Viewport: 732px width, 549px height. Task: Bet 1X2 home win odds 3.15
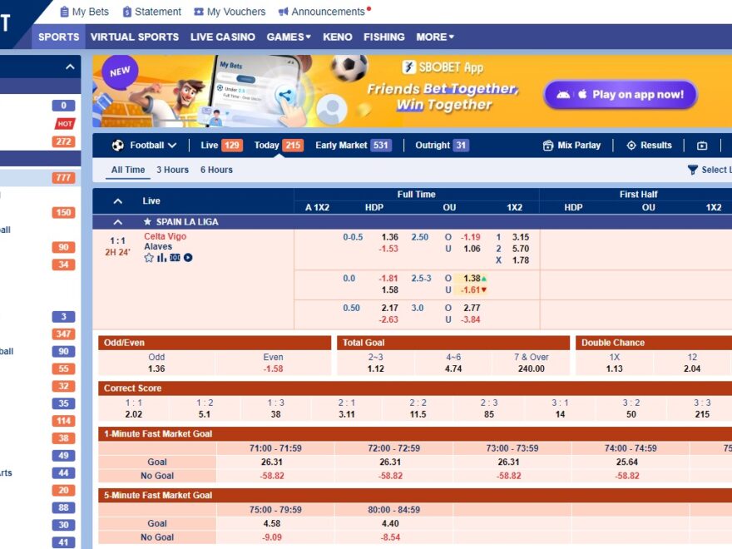pyautogui.click(x=521, y=237)
